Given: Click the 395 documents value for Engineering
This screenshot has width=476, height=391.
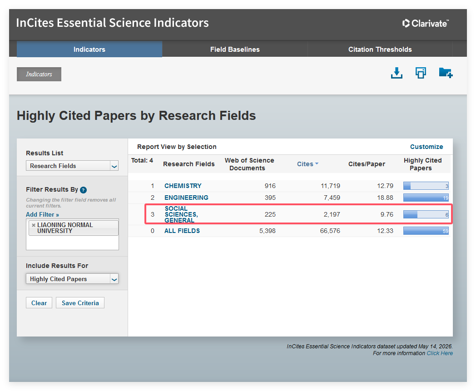Looking at the screenshot, I should pyautogui.click(x=270, y=198).
